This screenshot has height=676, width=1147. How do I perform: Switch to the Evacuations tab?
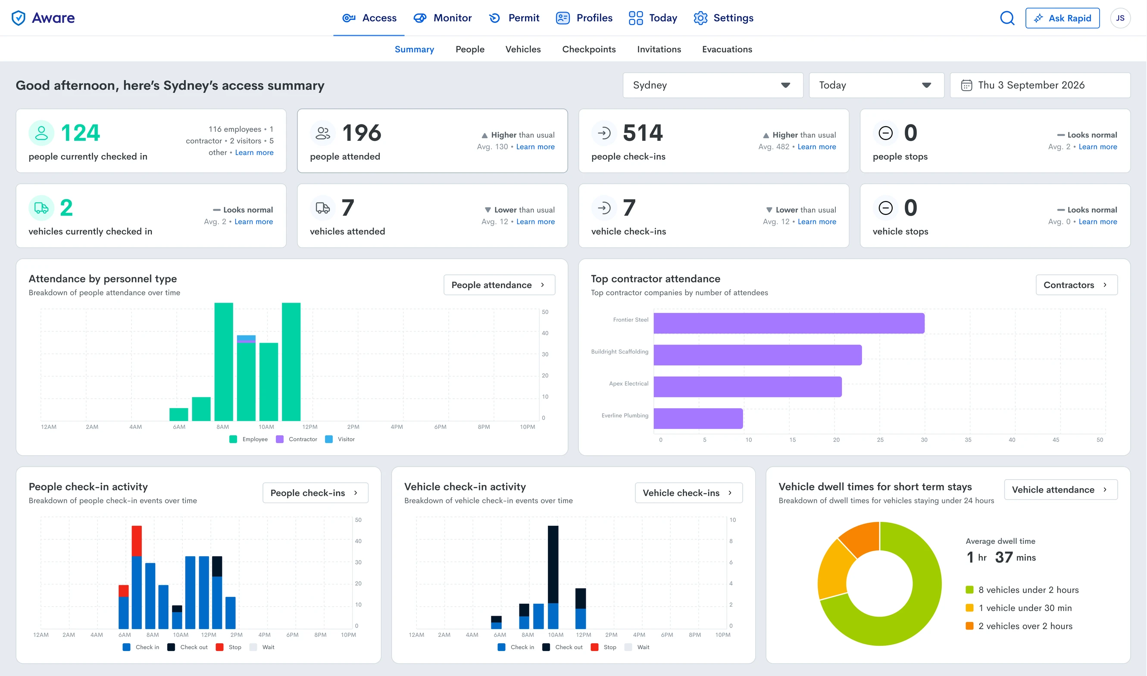pyautogui.click(x=727, y=49)
